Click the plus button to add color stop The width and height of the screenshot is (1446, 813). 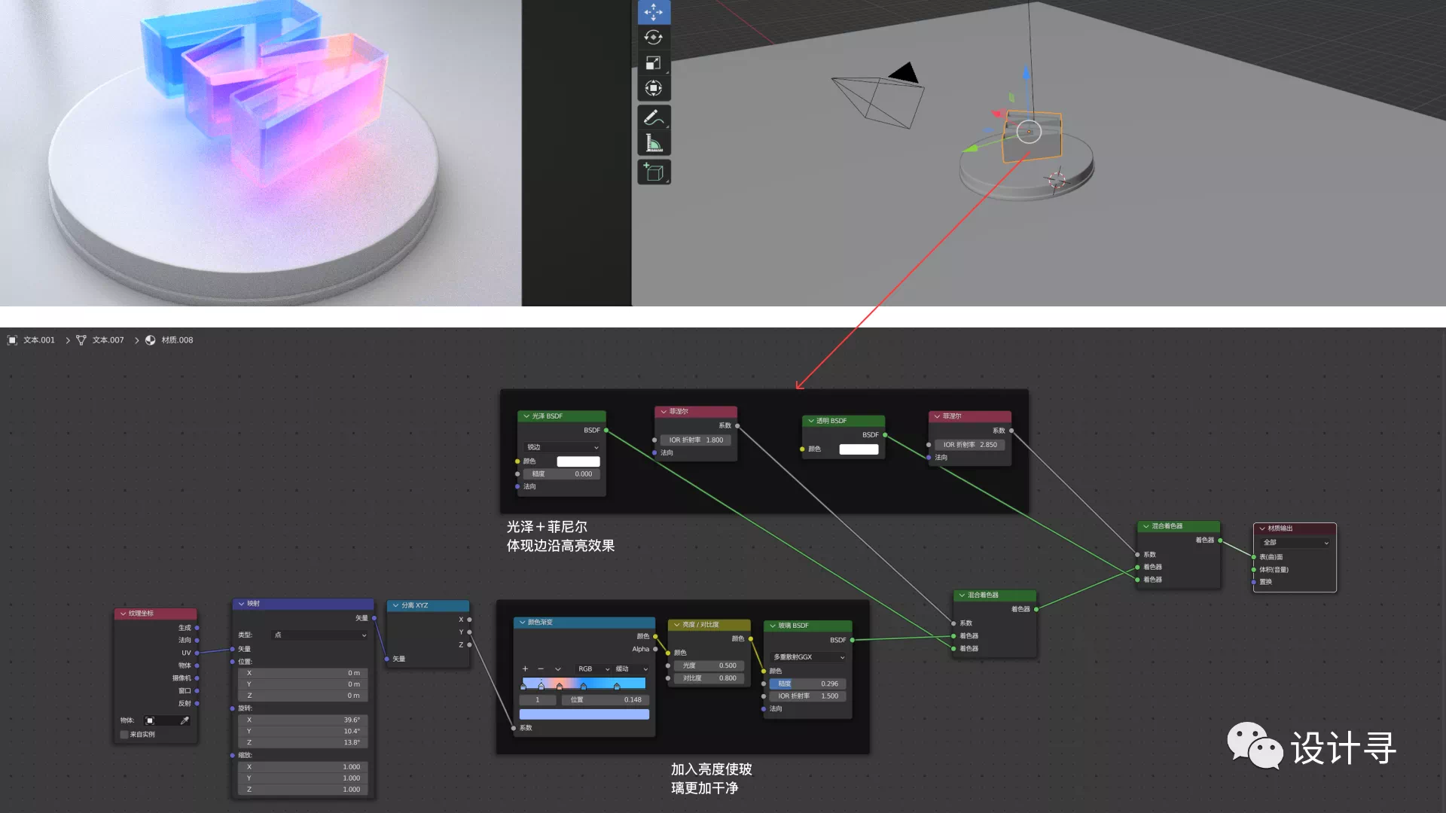point(525,669)
